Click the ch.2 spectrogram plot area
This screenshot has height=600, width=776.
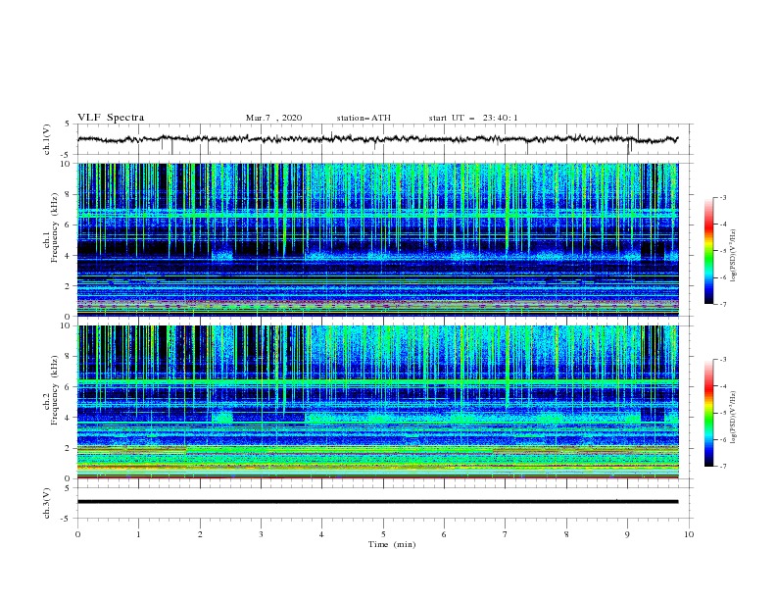(378, 402)
